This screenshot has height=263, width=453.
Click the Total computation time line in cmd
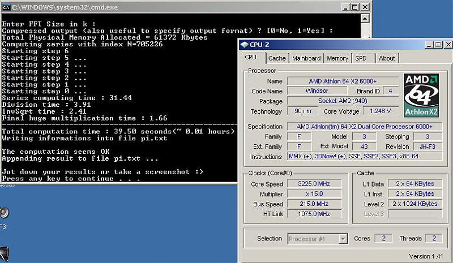(x=118, y=132)
